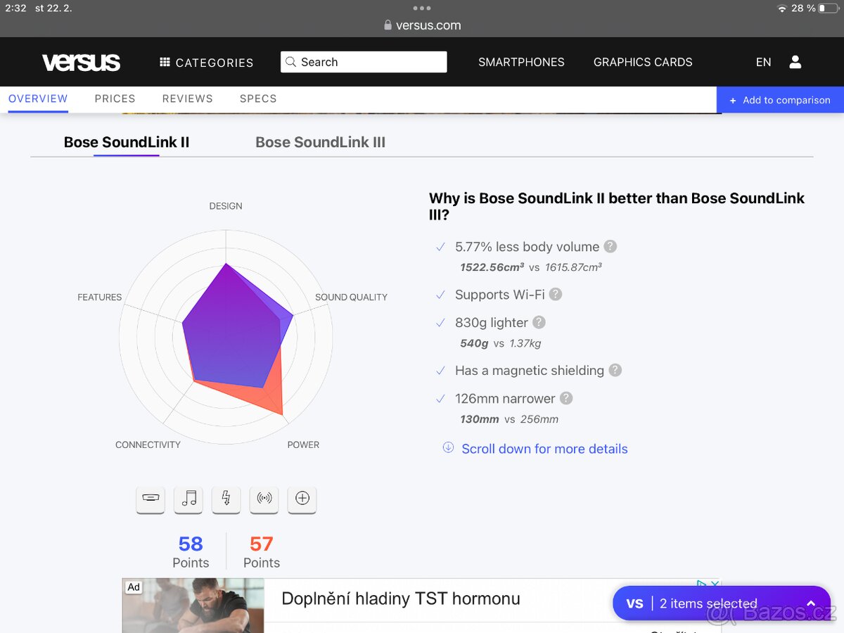Click the Categories grid icon

(x=163, y=63)
